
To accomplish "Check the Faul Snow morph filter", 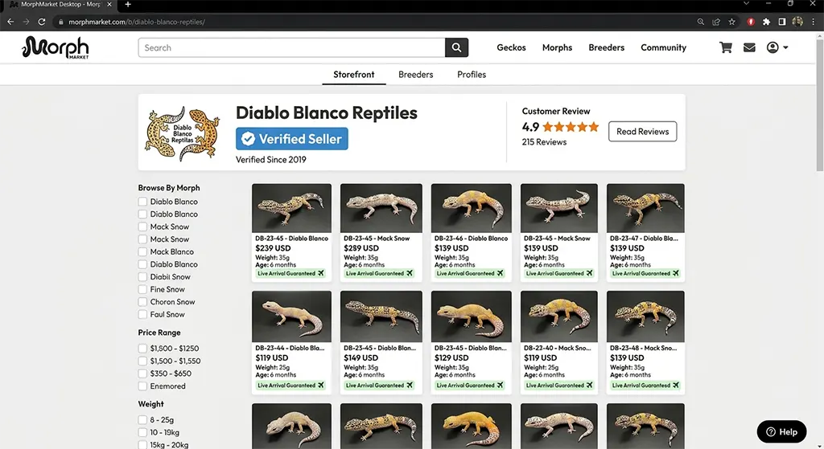I will click(x=142, y=315).
